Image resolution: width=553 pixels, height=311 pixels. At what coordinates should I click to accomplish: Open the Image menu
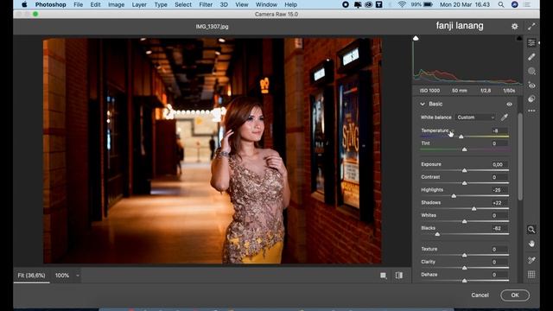tap(116, 4)
